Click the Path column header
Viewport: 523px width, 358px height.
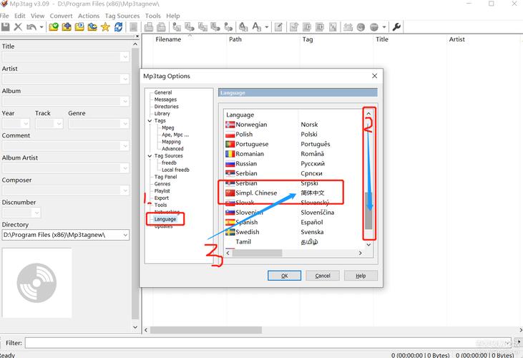[235, 39]
